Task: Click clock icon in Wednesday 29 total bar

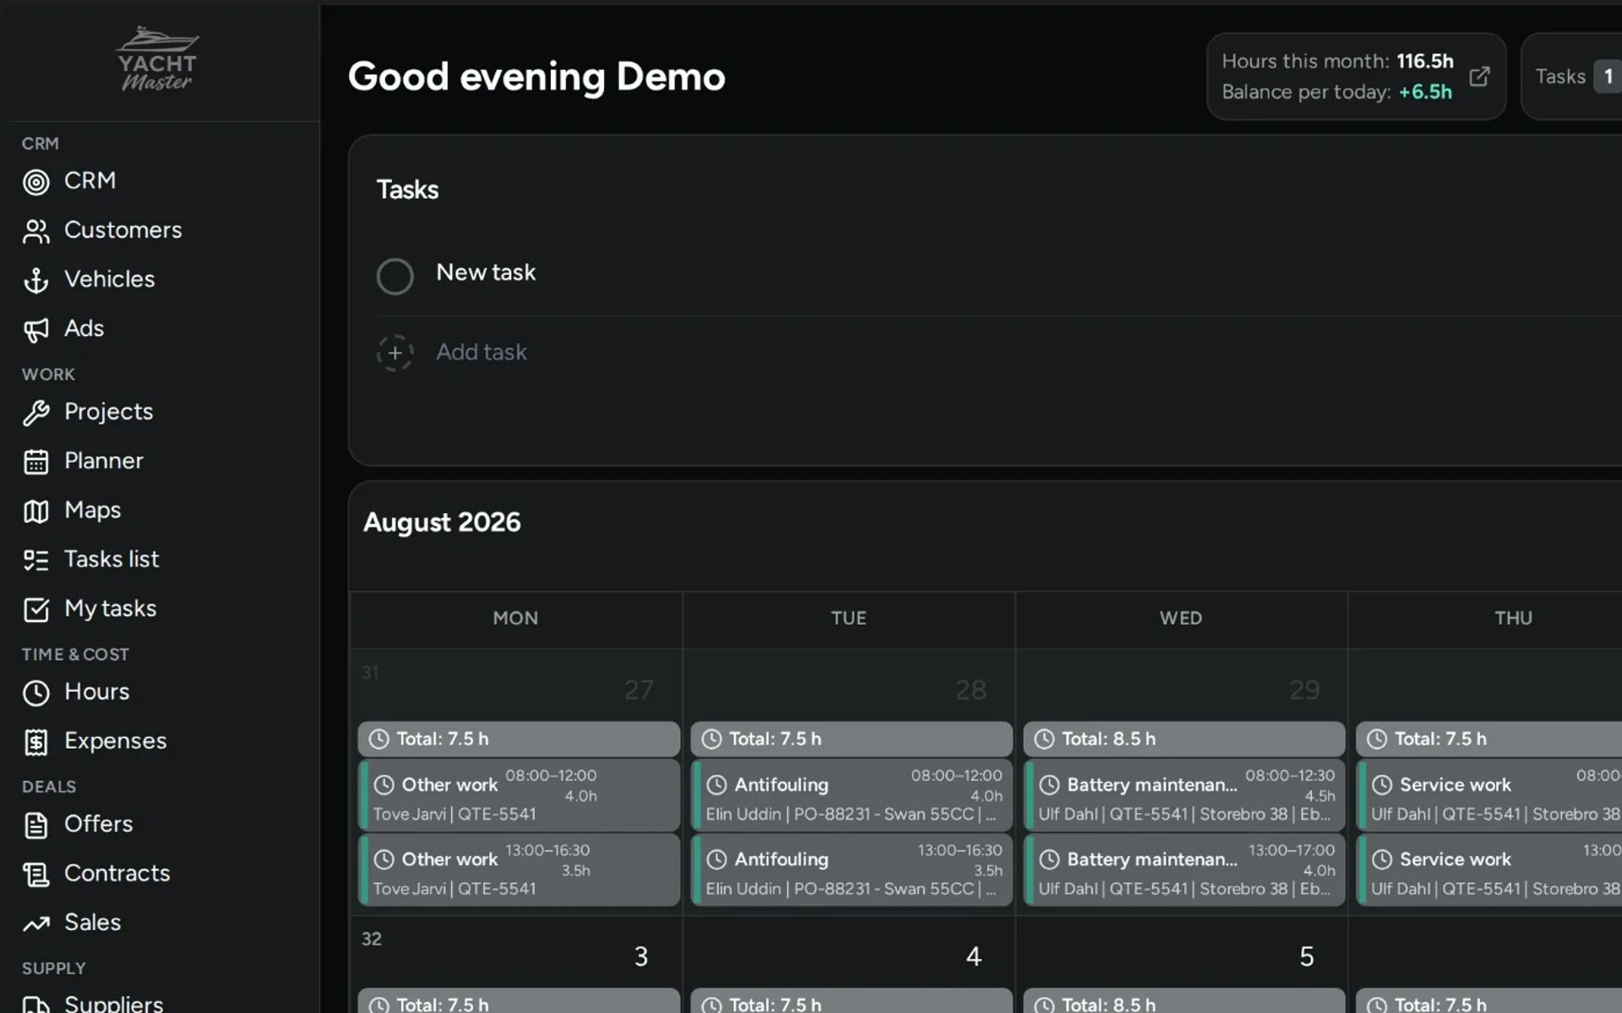Action: point(1044,739)
